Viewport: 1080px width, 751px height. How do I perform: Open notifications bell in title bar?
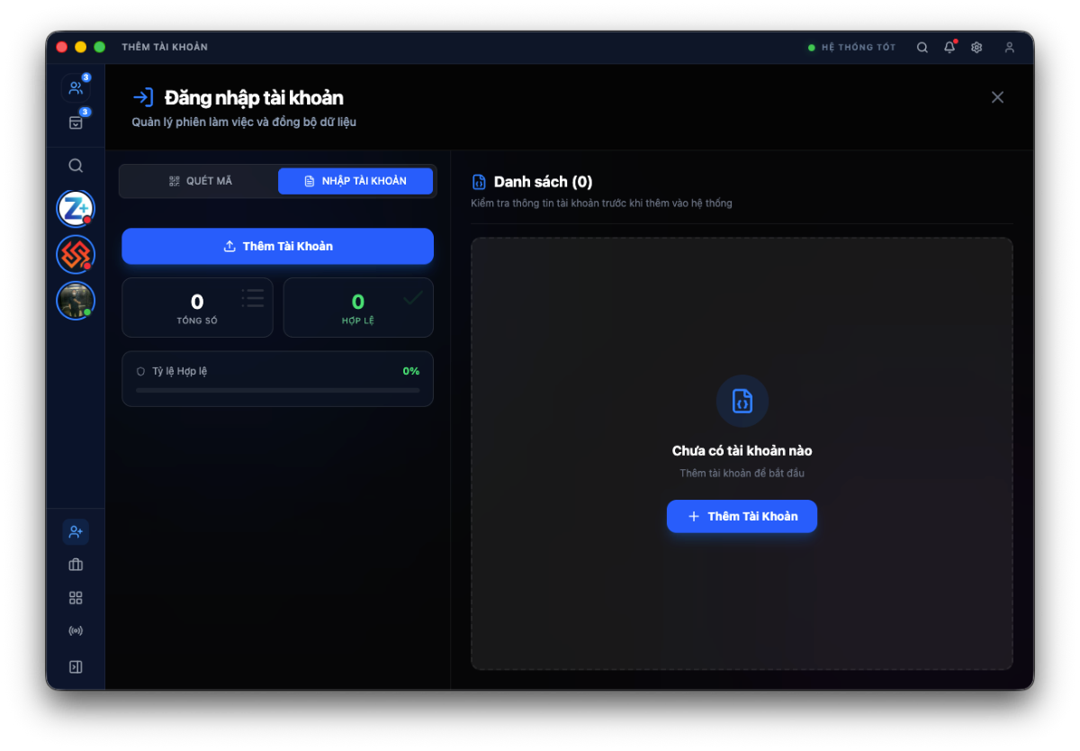tap(949, 48)
